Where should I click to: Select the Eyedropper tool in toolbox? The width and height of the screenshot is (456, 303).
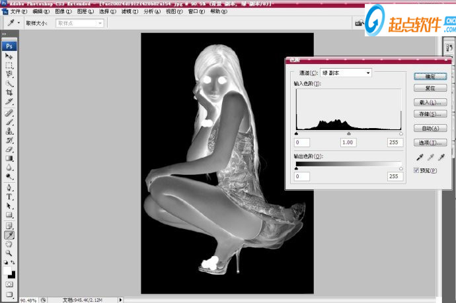(9, 235)
